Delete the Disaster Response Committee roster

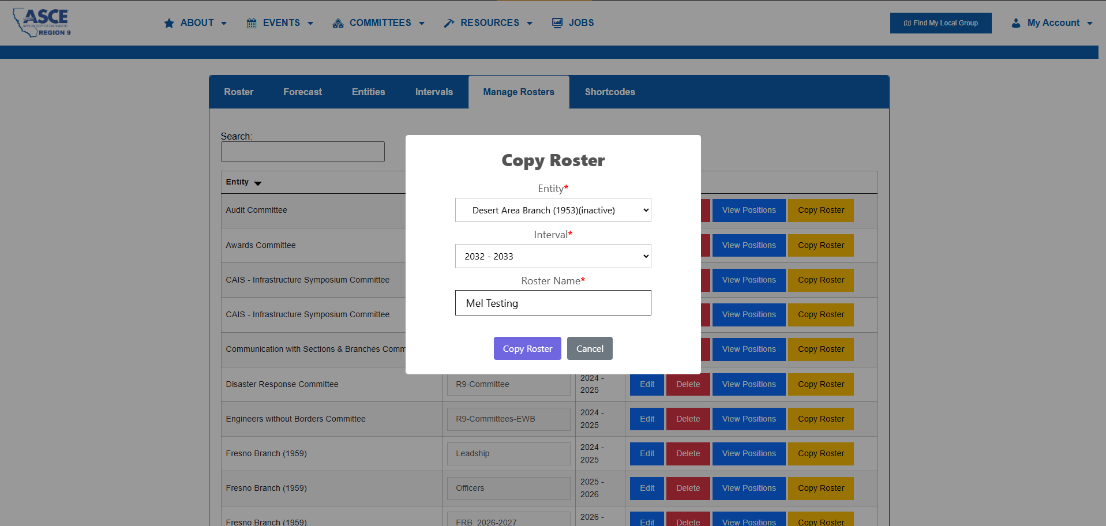point(688,385)
